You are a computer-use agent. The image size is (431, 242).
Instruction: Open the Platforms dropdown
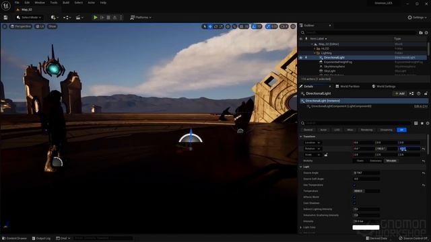(x=141, y=17)
